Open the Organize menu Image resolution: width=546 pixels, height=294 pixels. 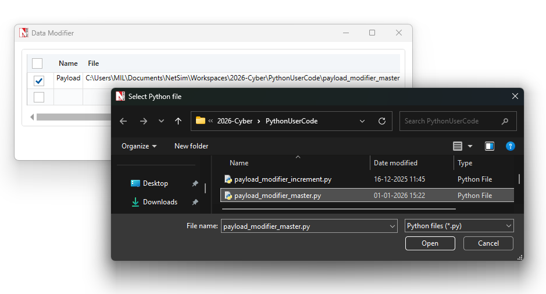point(139,146)
